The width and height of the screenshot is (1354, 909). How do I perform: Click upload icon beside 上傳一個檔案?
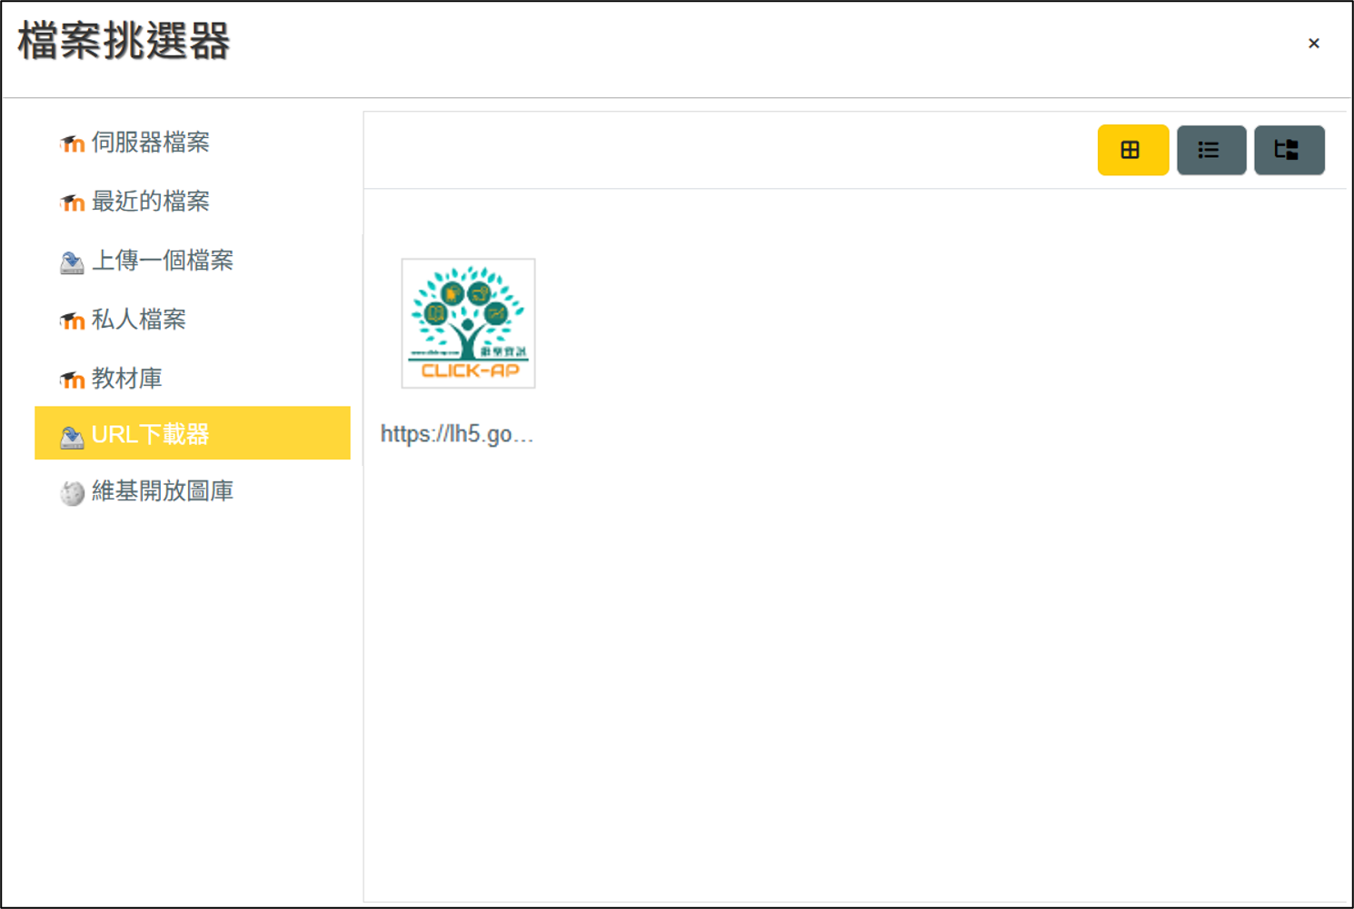73,262
